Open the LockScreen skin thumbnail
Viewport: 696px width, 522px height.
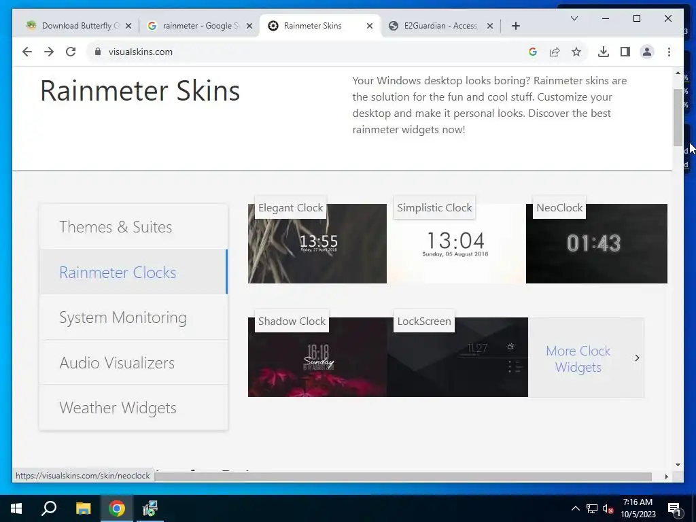point(457,357)
